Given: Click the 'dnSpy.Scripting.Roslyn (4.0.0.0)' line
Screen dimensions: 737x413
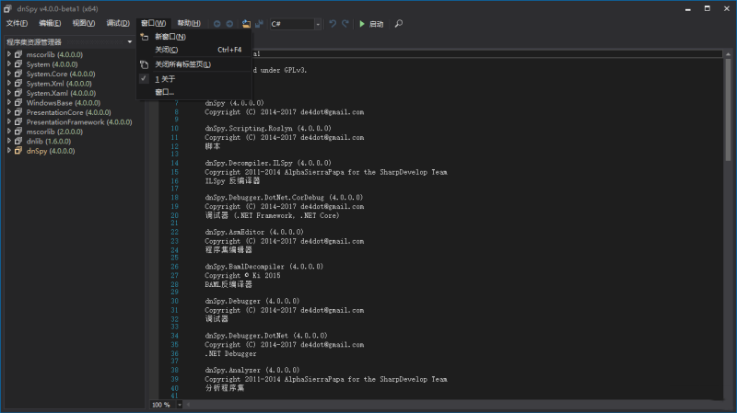Looking at the screenshot, I should [268, 128].
